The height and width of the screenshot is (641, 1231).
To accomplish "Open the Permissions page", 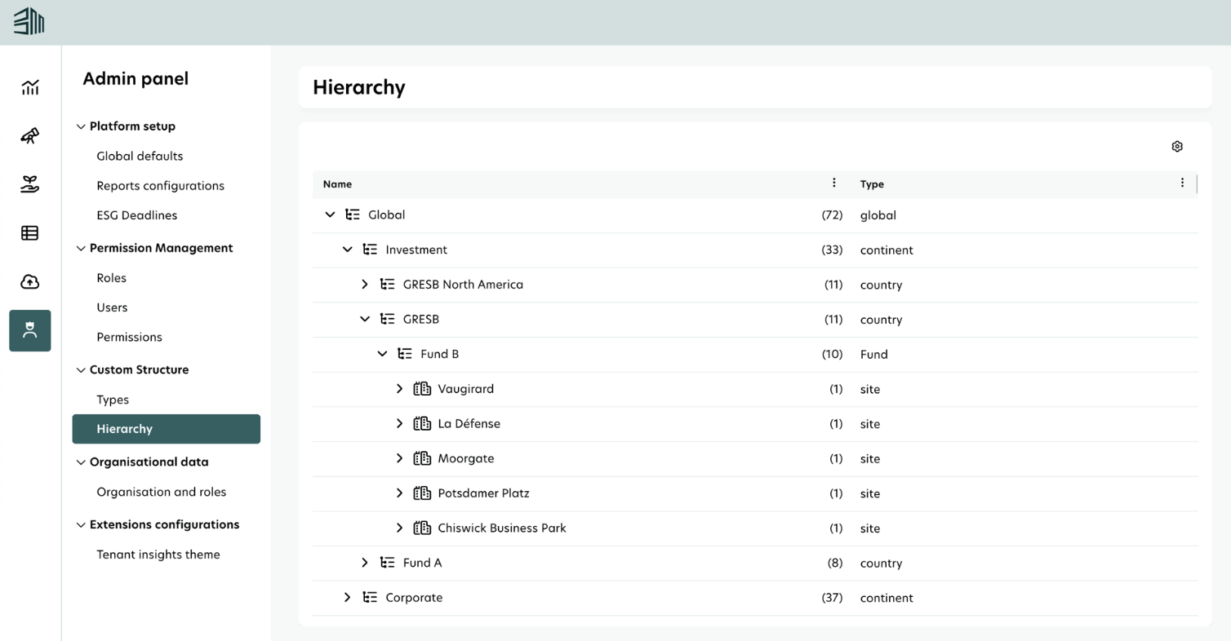I will tap(129, 337).
